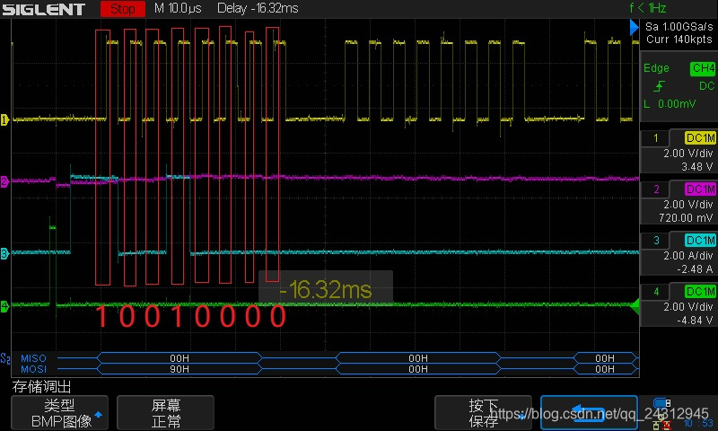Select the channel 3 number tab
This screenshot has height=431, width=718.
[656, 241]
